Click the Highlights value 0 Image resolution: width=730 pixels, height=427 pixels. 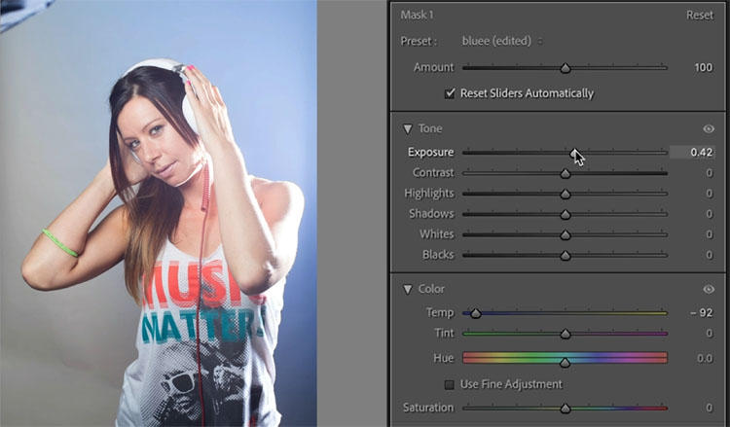(x=709, y=194)
